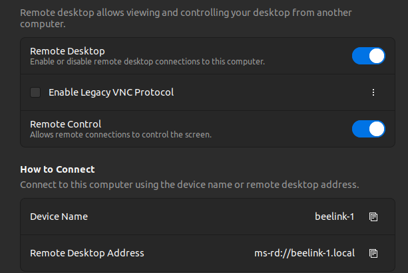Select the Device Name row label
The image size is (408, 273).
(x=59, y=217)
